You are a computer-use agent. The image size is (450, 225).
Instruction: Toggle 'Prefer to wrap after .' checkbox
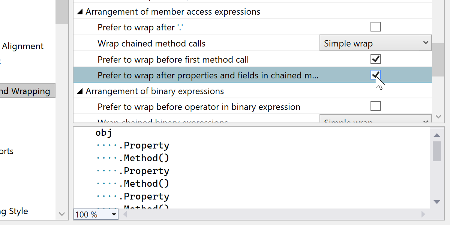coord(375,27)
